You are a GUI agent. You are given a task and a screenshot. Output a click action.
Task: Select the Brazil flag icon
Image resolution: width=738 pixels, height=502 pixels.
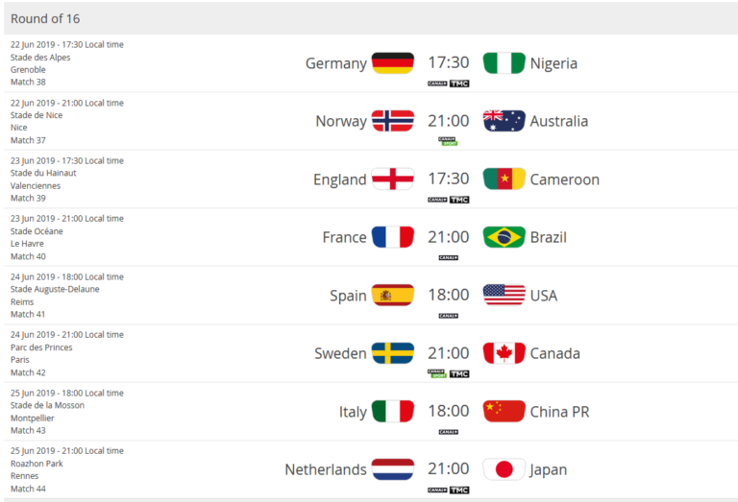pyautogui.click(x=504, y=237)
